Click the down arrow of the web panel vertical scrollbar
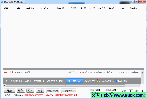The width and height of the screenshot is (147, 99). tap(142, 83)
